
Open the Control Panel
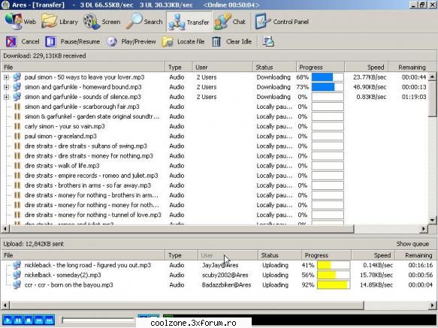[x=282, y=22]
